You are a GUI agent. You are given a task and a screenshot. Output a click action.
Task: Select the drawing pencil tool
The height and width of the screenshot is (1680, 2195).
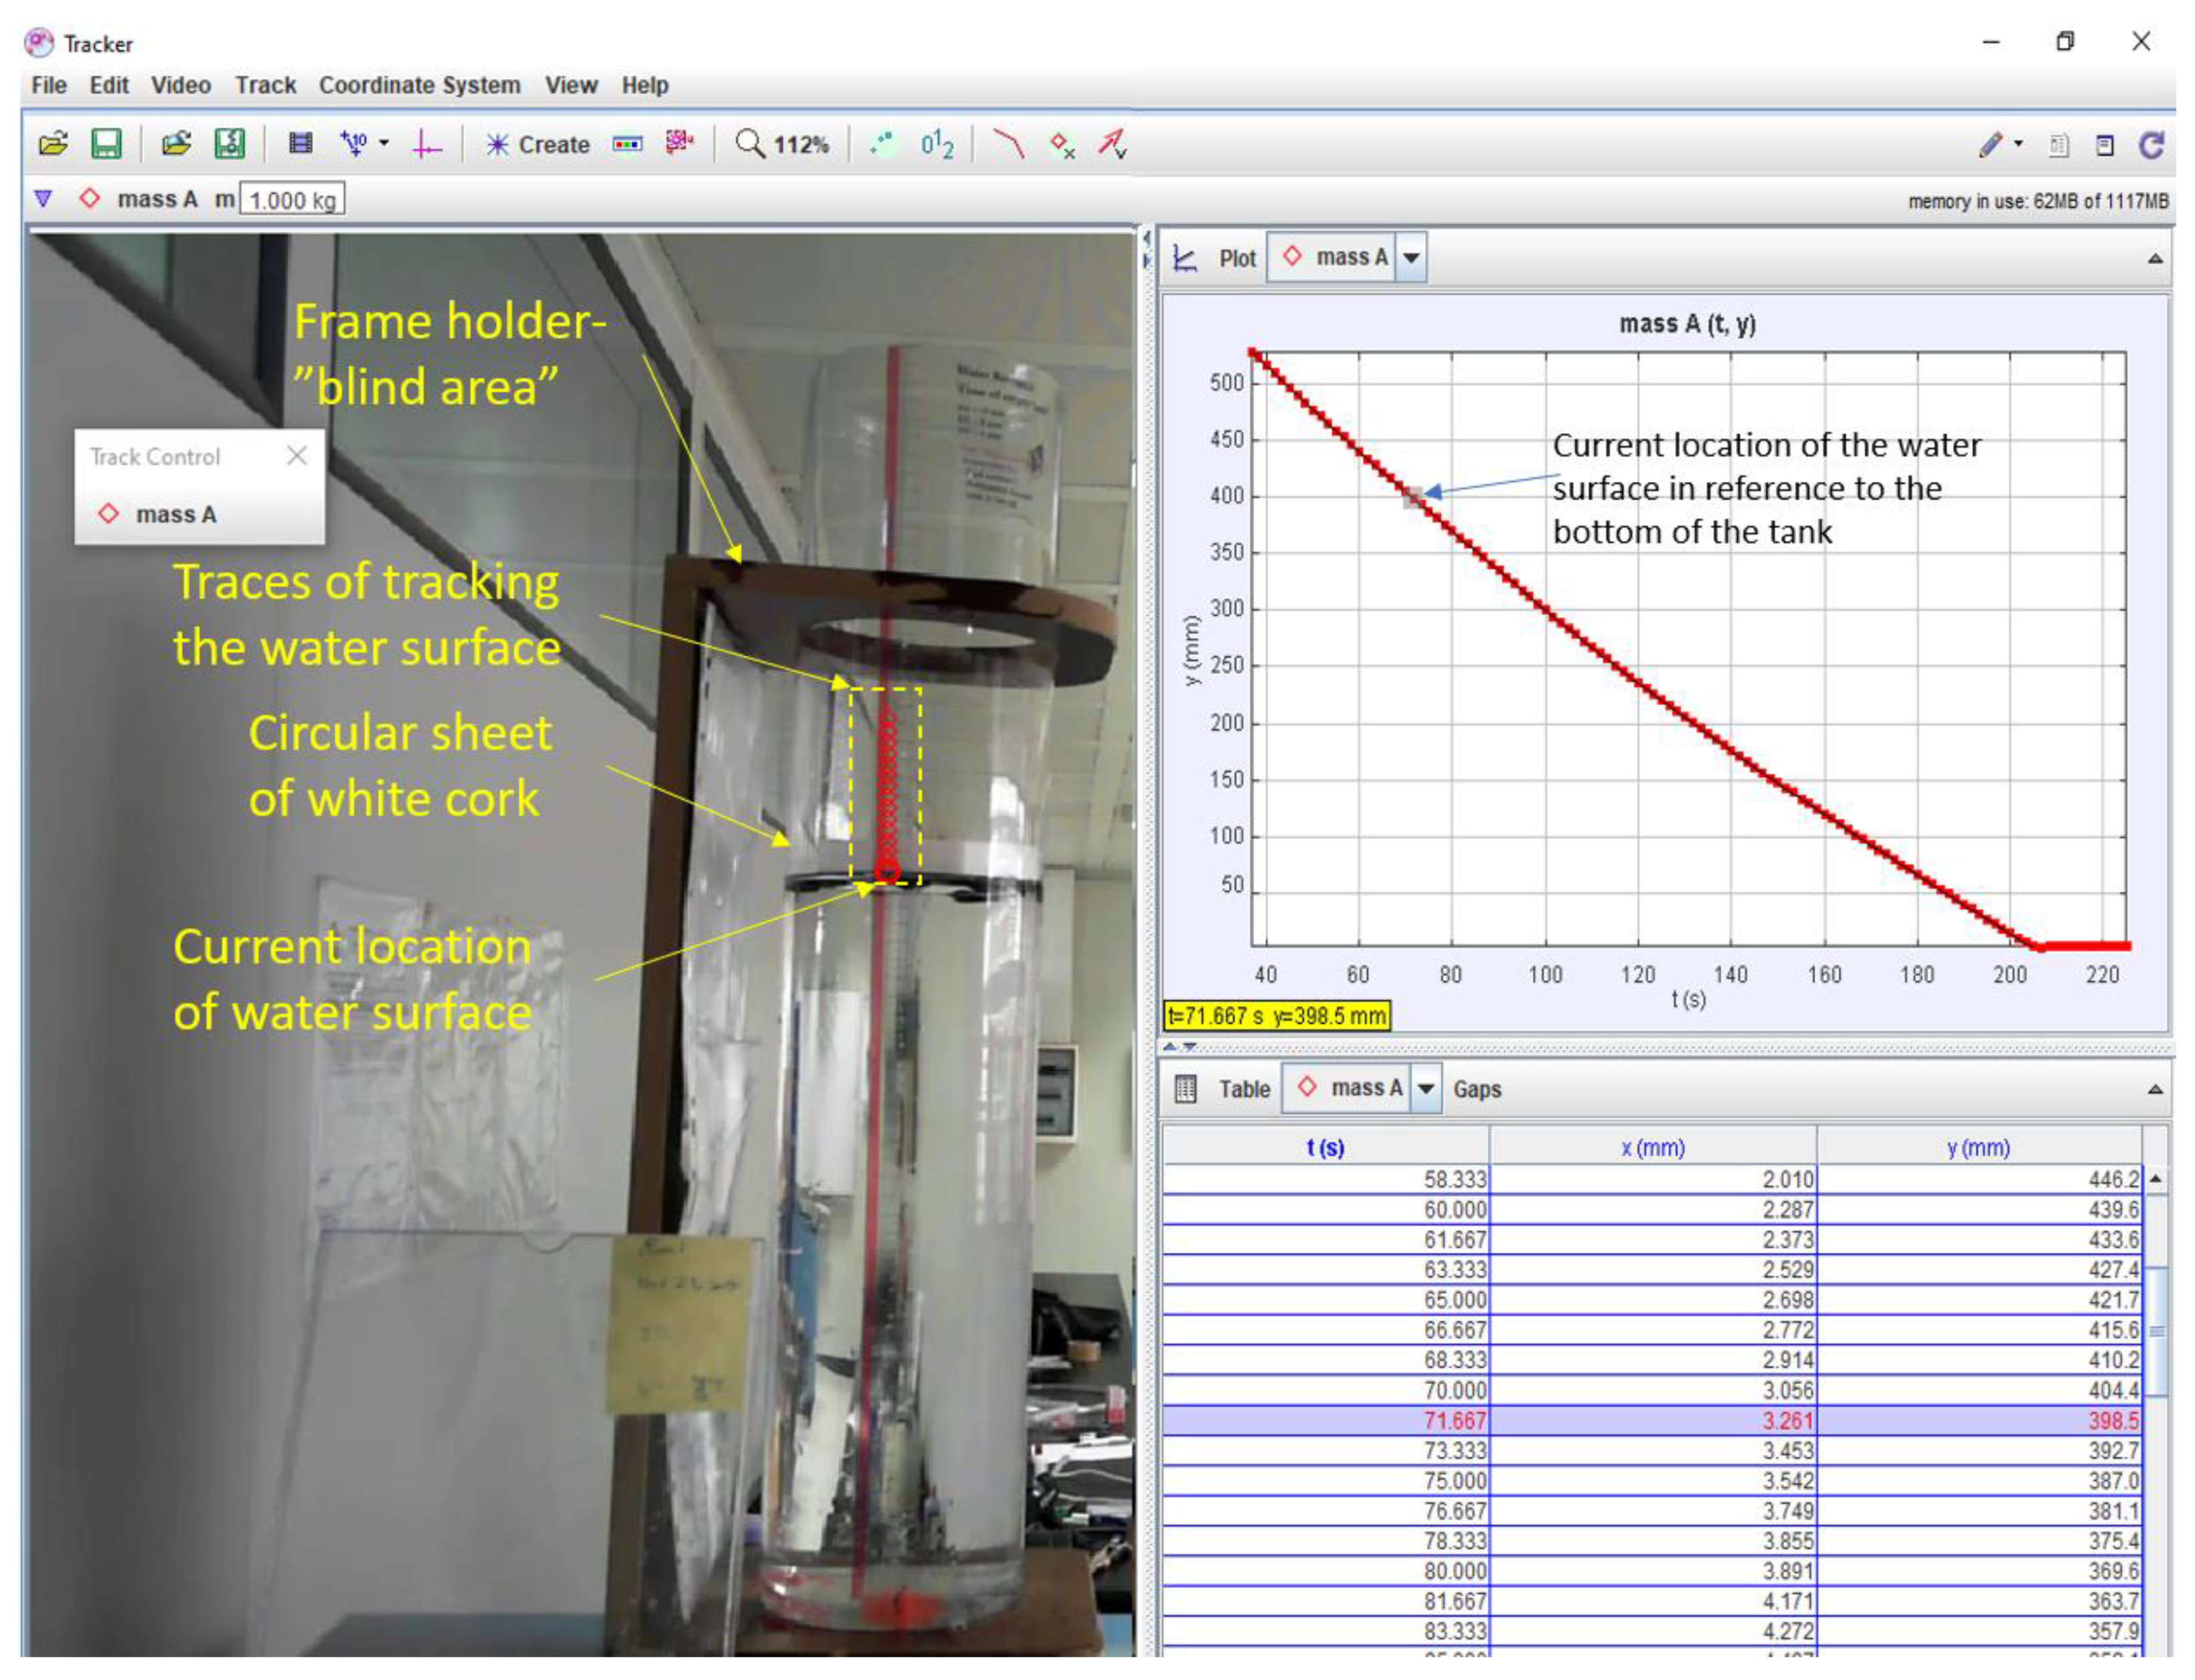tap(1991, 145)
